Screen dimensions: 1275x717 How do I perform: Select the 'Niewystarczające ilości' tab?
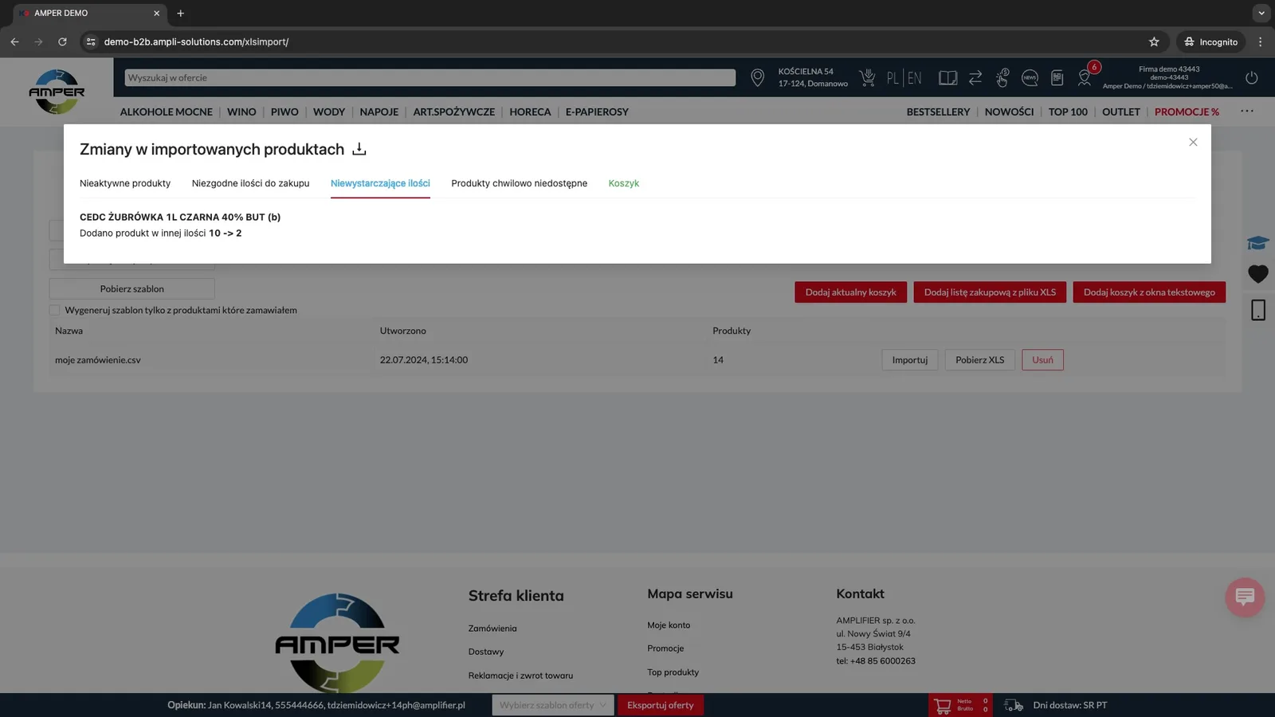coord(380,183)
